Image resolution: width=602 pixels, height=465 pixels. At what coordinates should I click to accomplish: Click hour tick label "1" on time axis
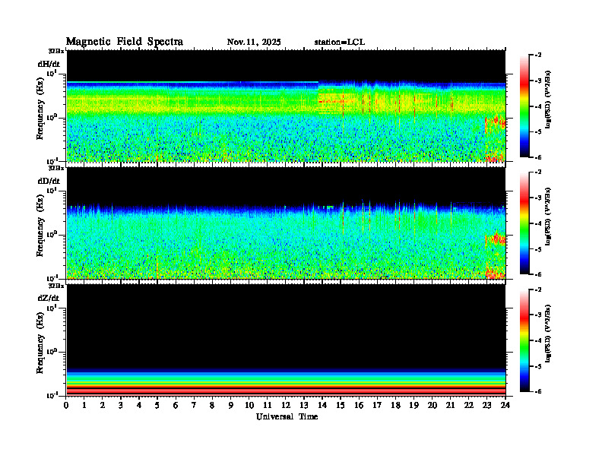(x=84, y=406)
